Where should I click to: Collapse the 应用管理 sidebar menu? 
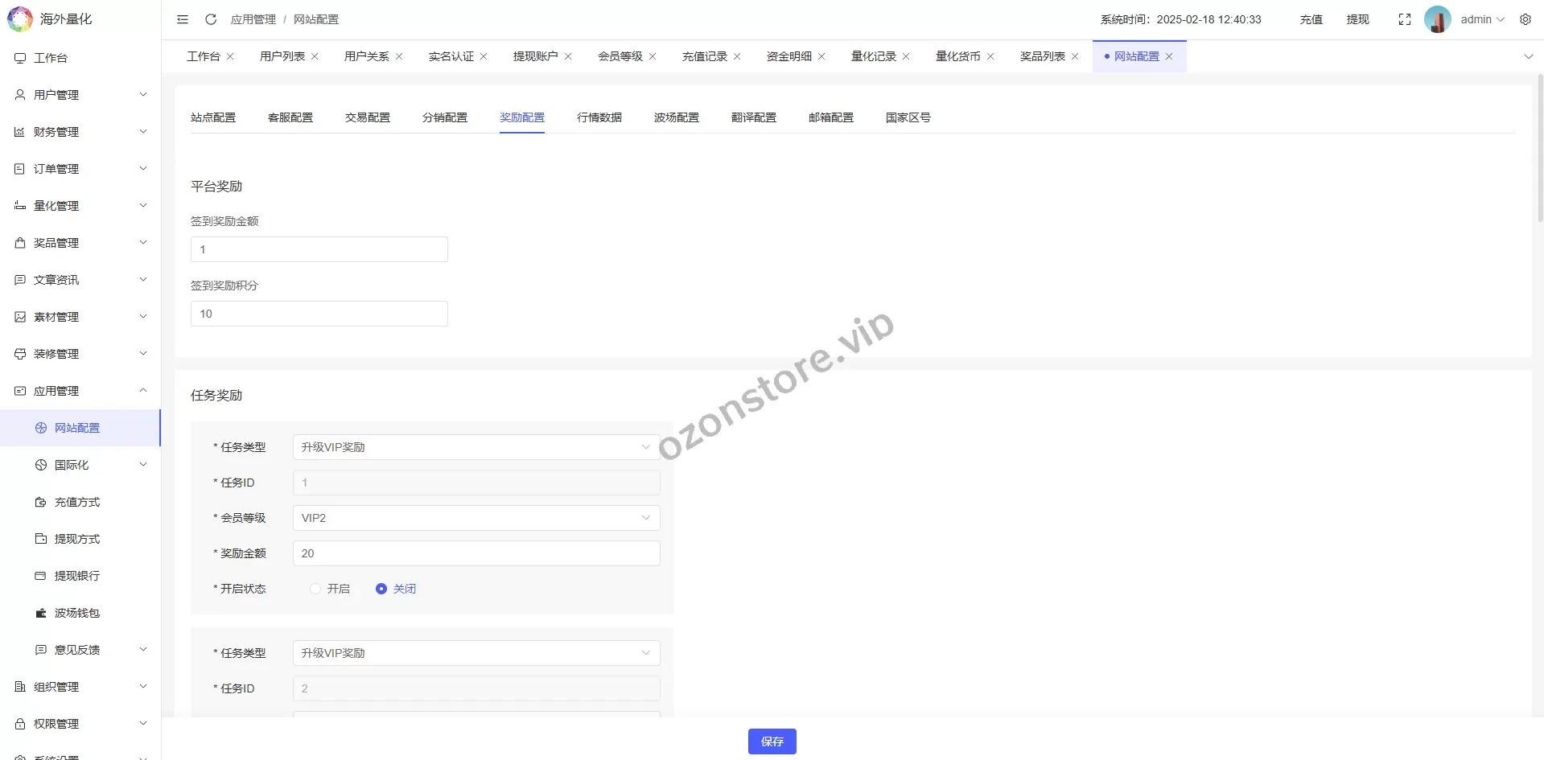point(80,391)
